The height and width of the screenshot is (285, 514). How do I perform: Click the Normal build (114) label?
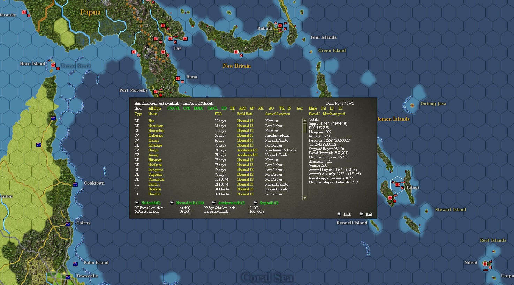190,203
